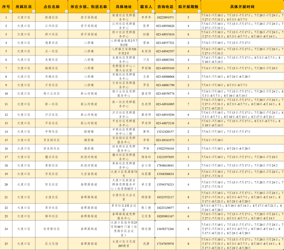Select phone number 023-68557321

165,43
